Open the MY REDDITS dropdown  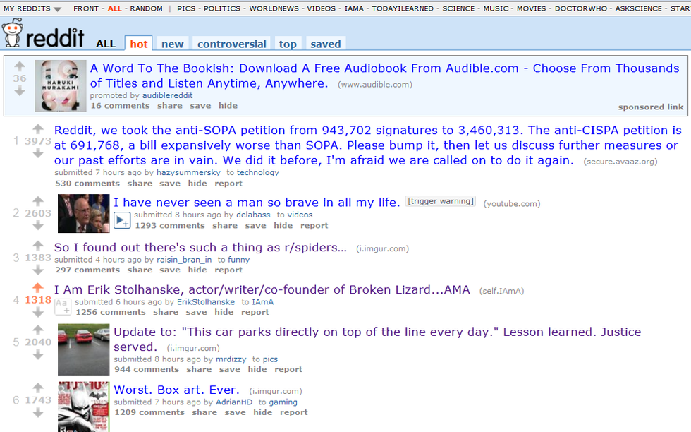[x=32, y=8]
